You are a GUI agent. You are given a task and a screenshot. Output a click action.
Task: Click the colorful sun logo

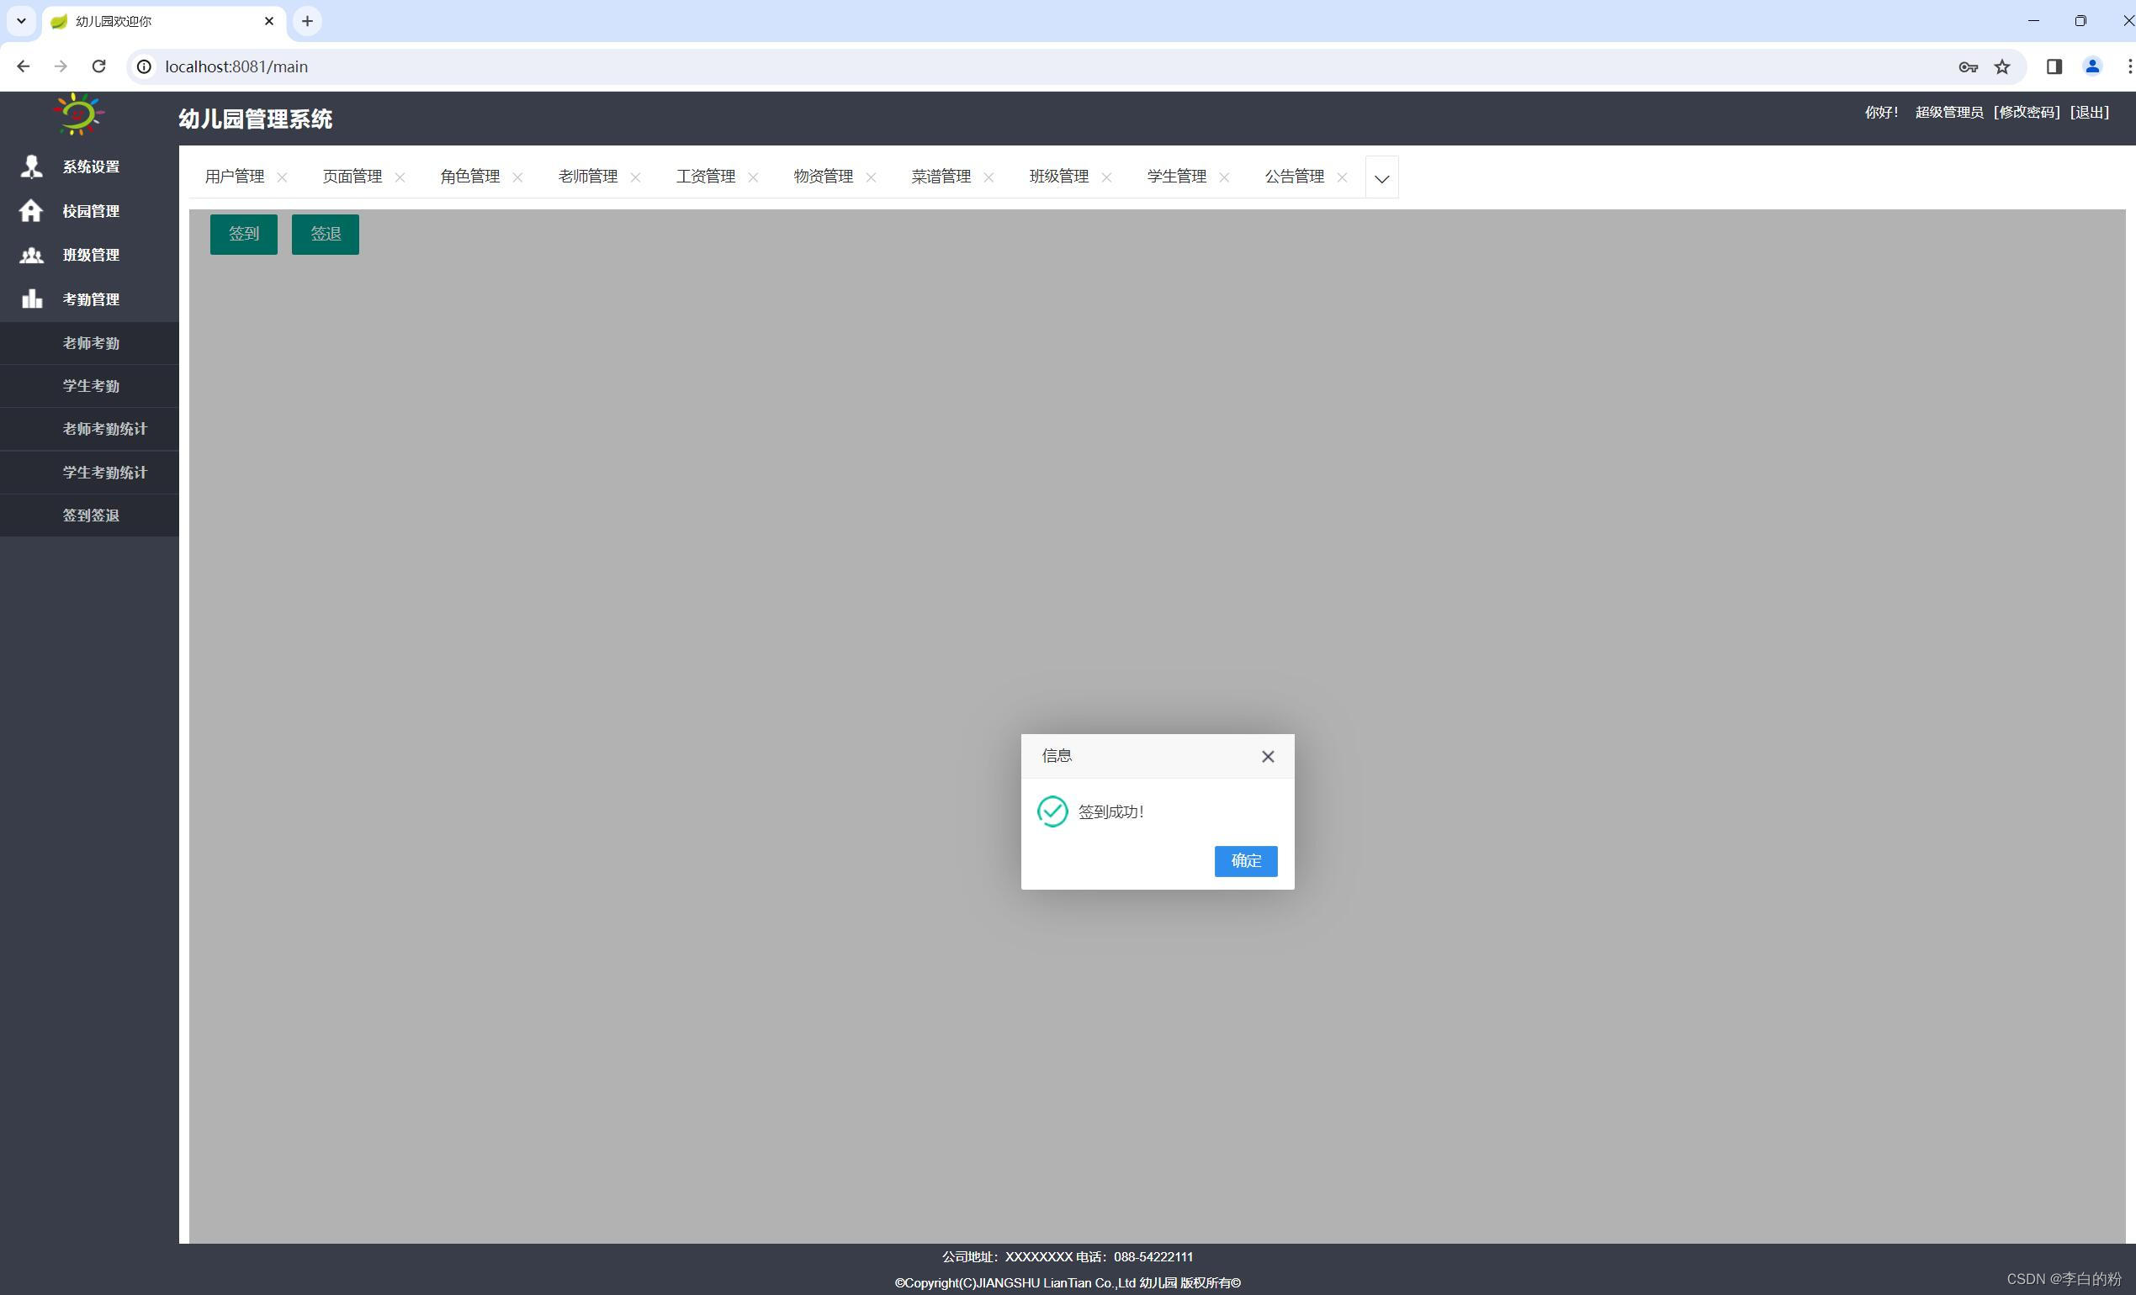[78, 114]
